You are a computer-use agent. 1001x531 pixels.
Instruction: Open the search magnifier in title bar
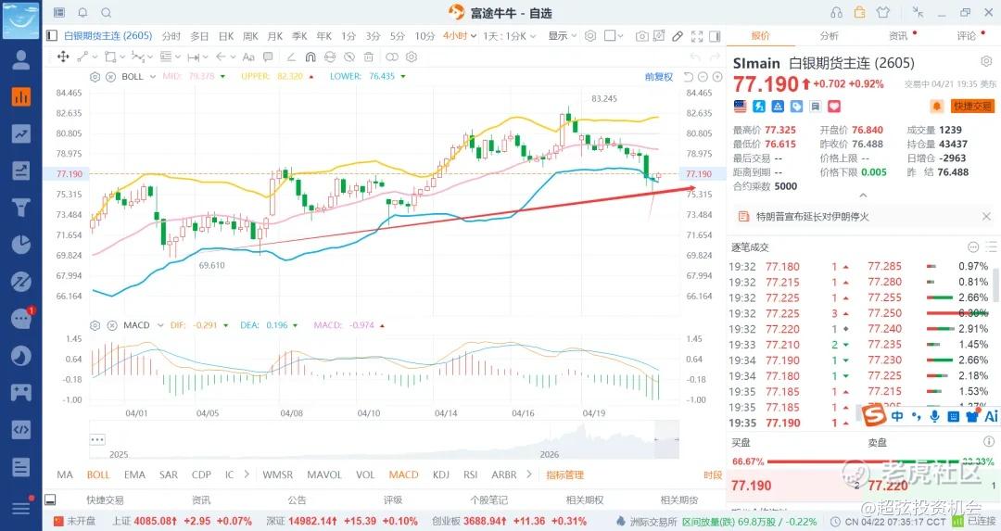(x=107, y=12)
